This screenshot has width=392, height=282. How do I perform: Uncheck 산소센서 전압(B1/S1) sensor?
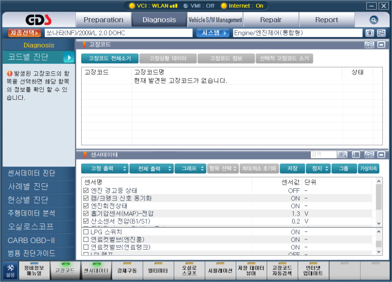(86, 221)
